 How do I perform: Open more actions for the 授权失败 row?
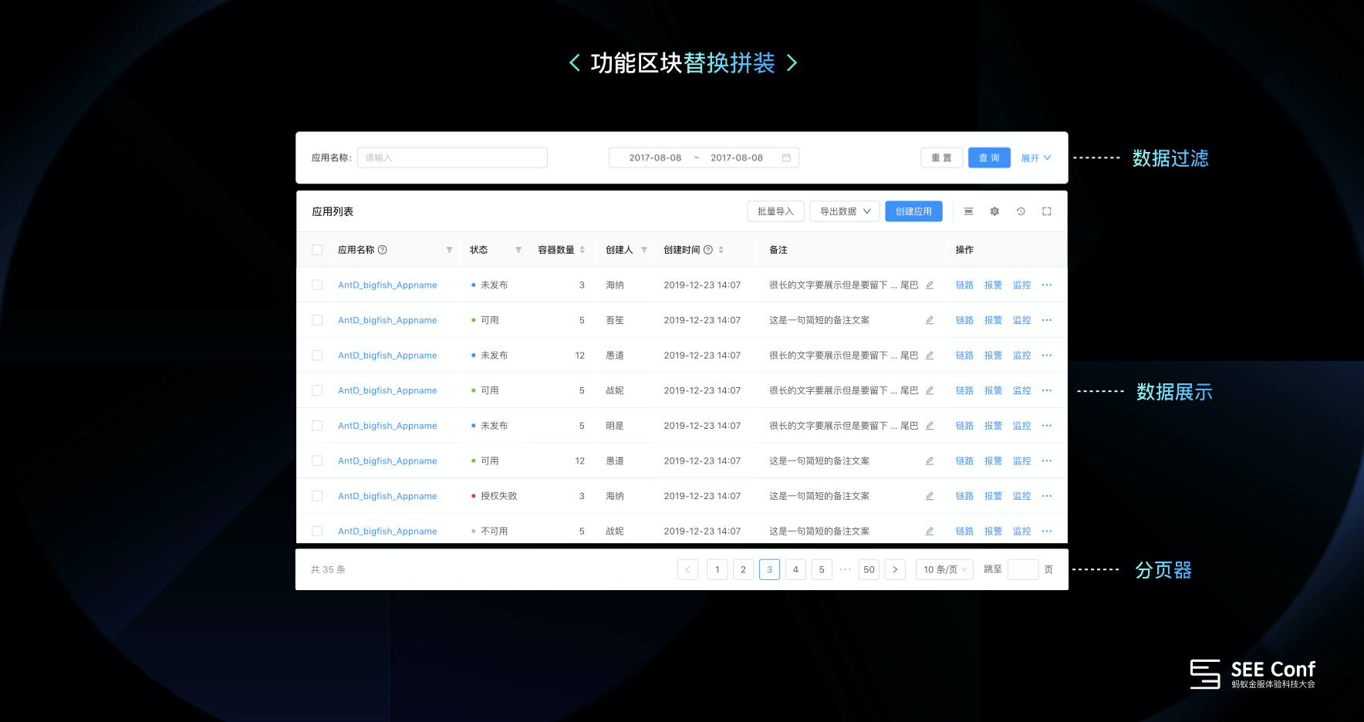(1047, 496)
